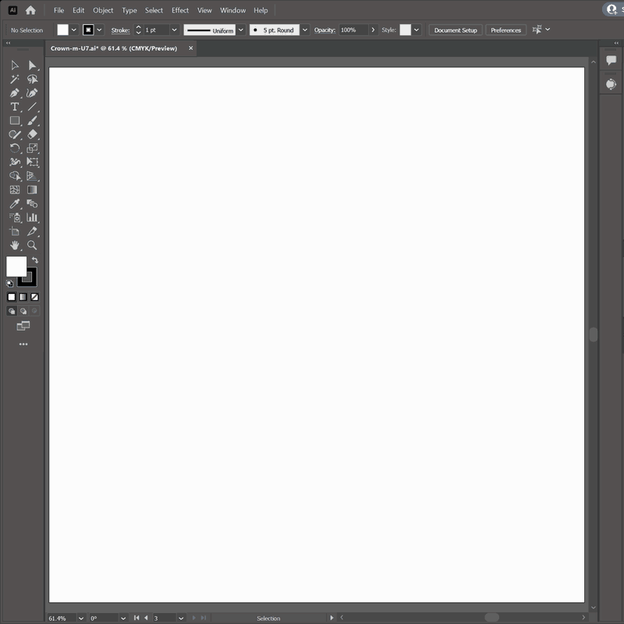Select the Gradient tool
The width and height of the screenshot is (624, 624).
[x=32, y=190]
